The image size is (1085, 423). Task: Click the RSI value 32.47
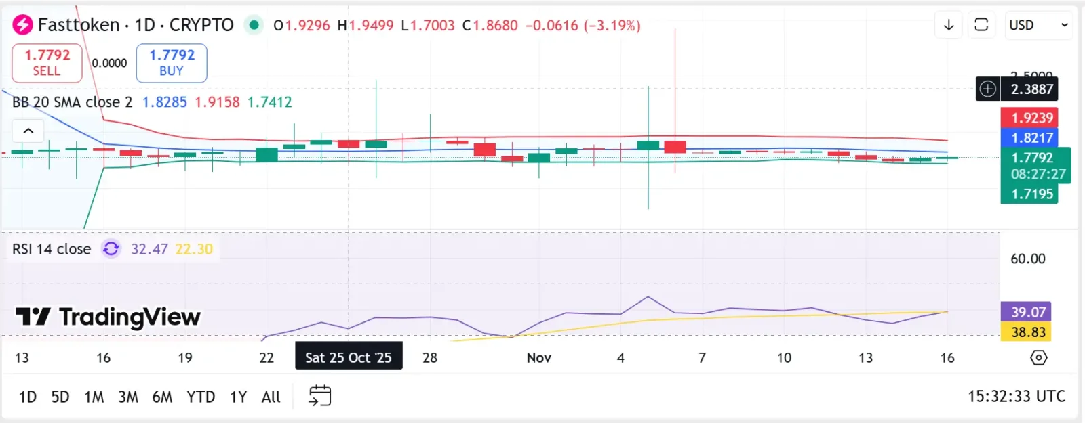point(149,249)
